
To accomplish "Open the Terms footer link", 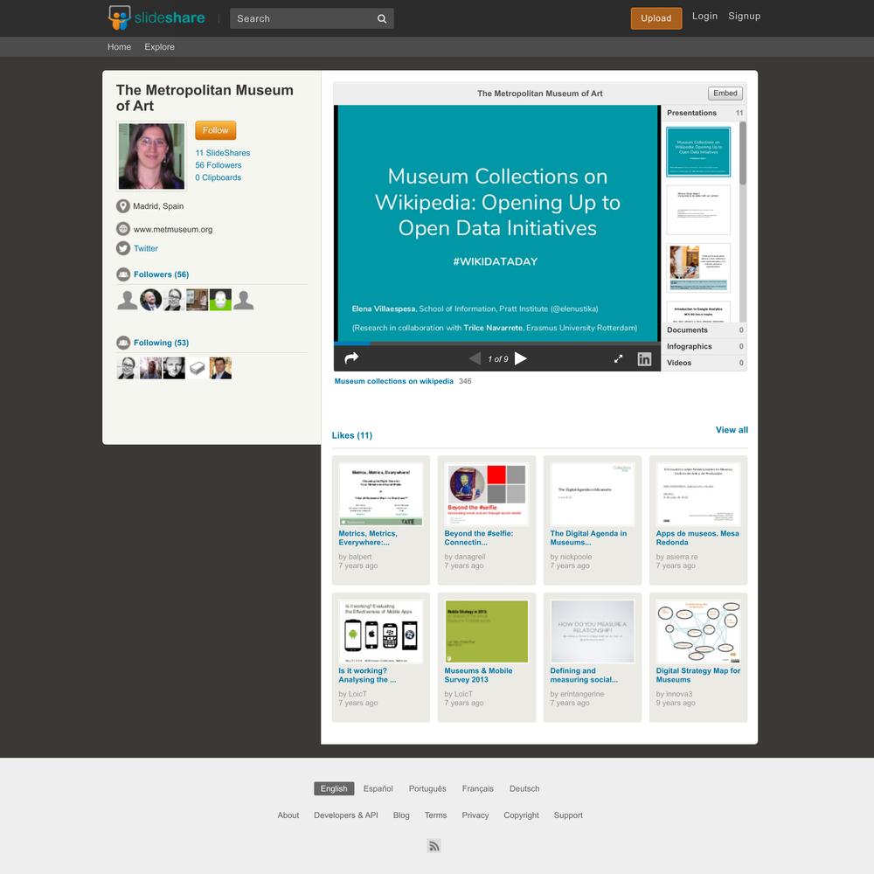I will [436, 815].
